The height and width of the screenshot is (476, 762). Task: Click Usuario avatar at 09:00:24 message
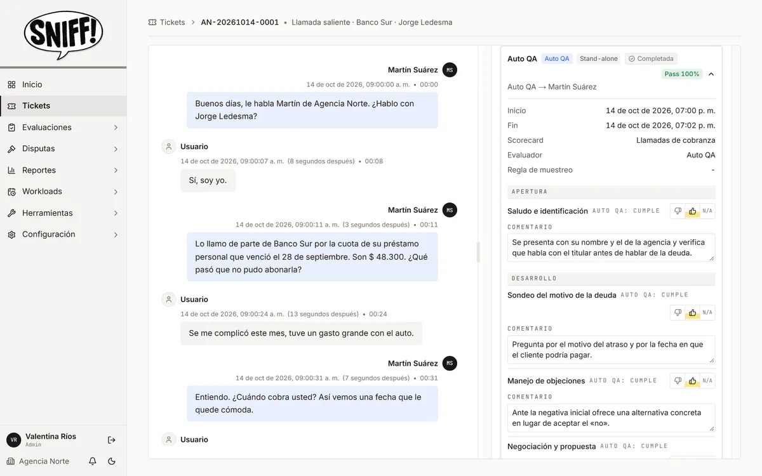[x=168, y=300]
